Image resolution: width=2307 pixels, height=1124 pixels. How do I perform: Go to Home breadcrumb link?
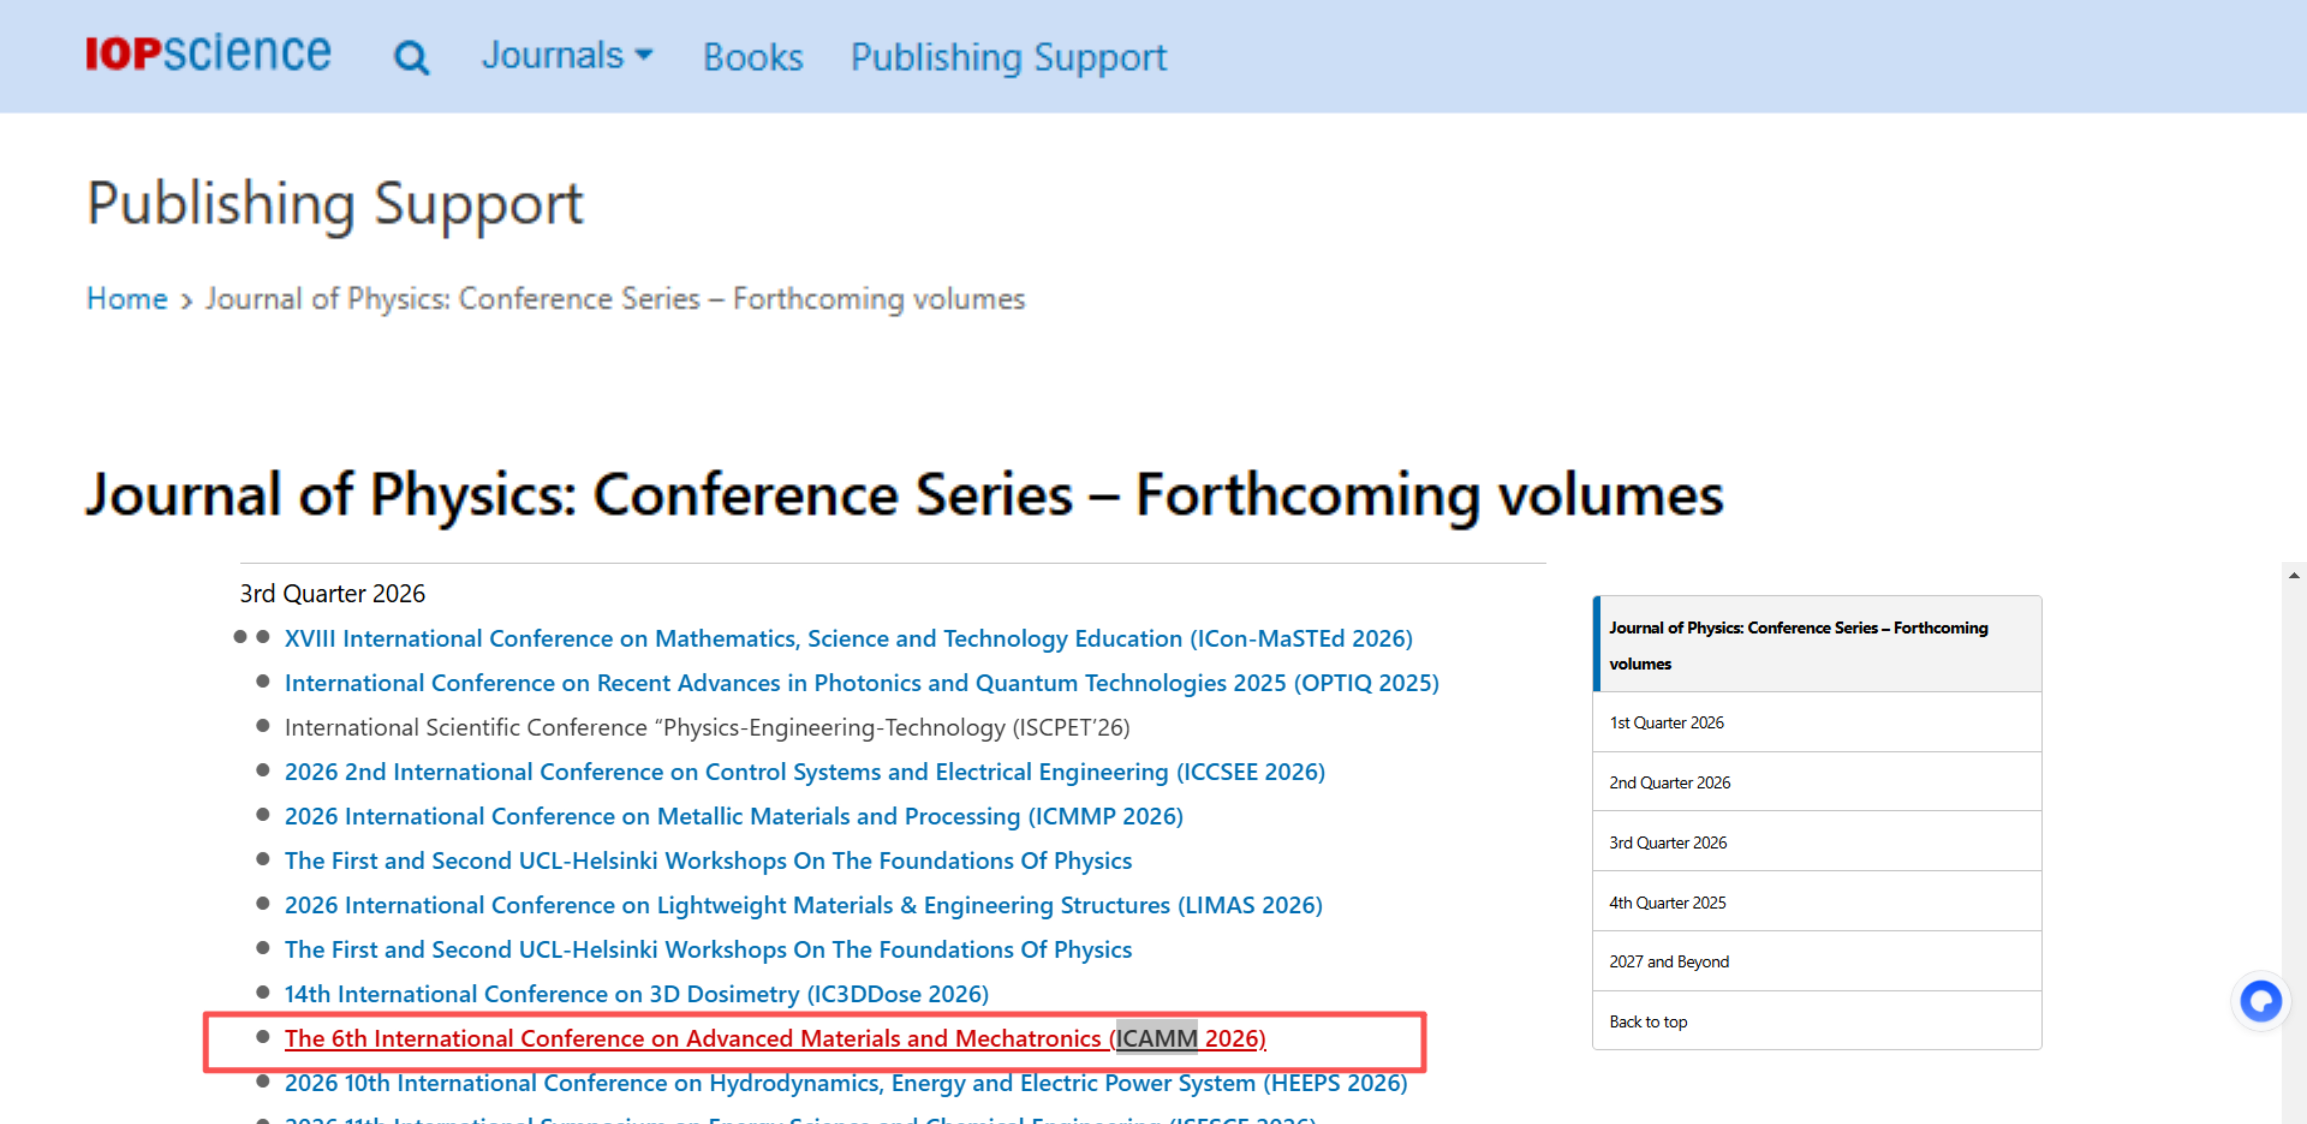pos(126,298)
